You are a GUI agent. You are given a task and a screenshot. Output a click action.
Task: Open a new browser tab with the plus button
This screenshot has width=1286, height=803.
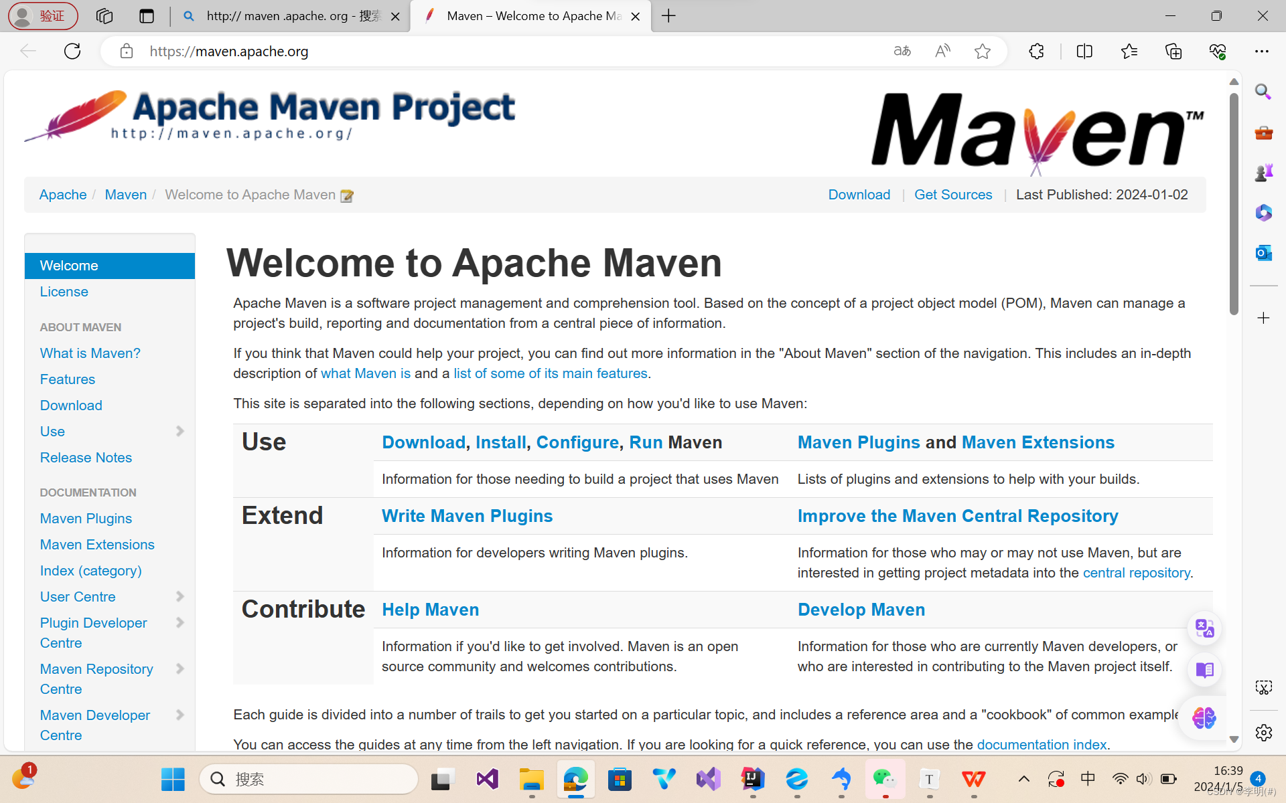[668, 16]
